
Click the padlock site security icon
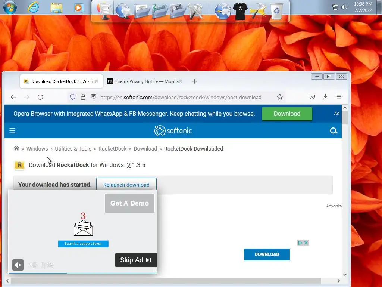click(x=83, y=97)
